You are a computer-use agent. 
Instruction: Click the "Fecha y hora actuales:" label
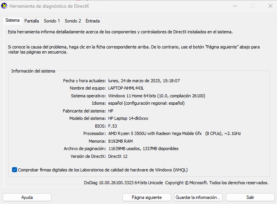(84, 81)
